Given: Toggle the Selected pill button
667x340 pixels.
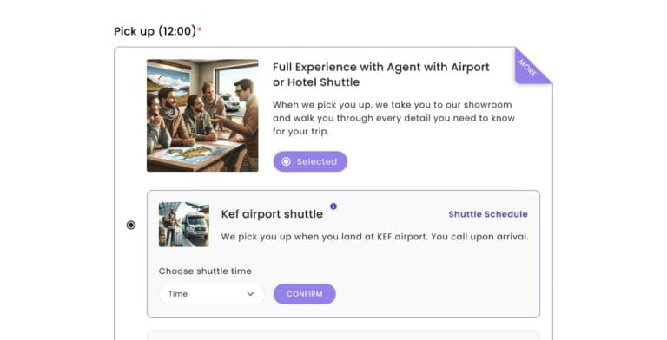Looking at the screenshot, I should (310, 161).
